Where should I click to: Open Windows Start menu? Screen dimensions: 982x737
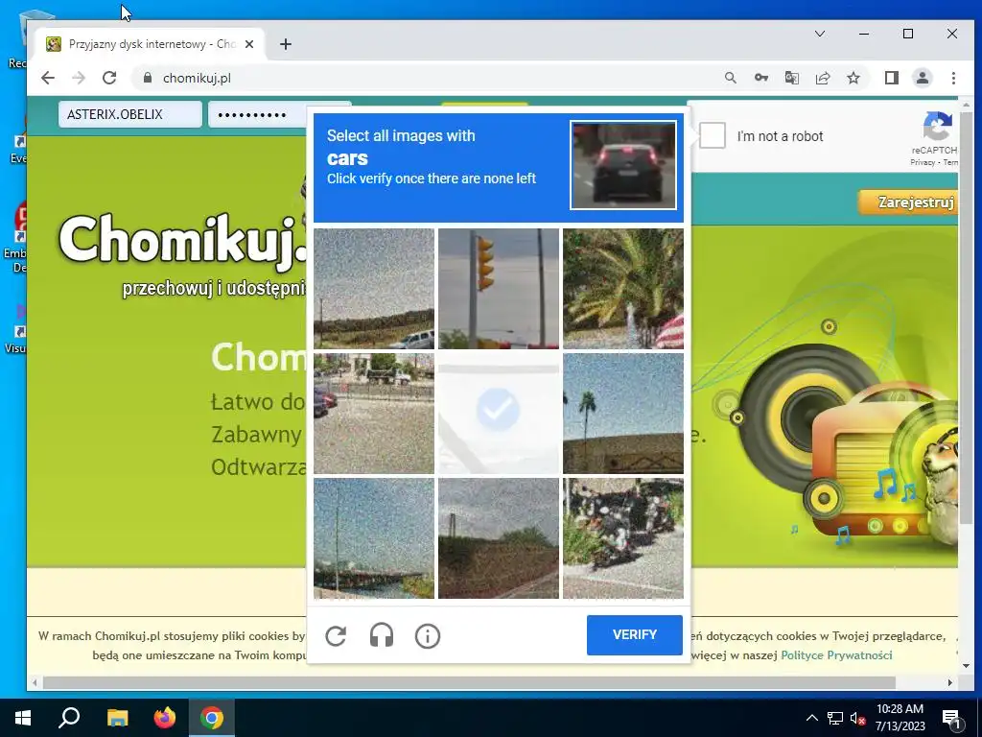click(x=23, y=718)
